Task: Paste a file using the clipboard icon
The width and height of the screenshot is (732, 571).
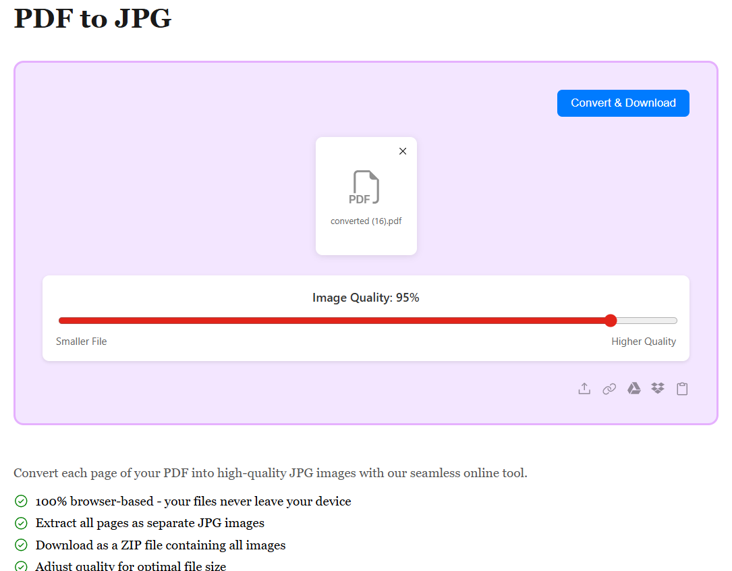Action: tap(682, 388)
